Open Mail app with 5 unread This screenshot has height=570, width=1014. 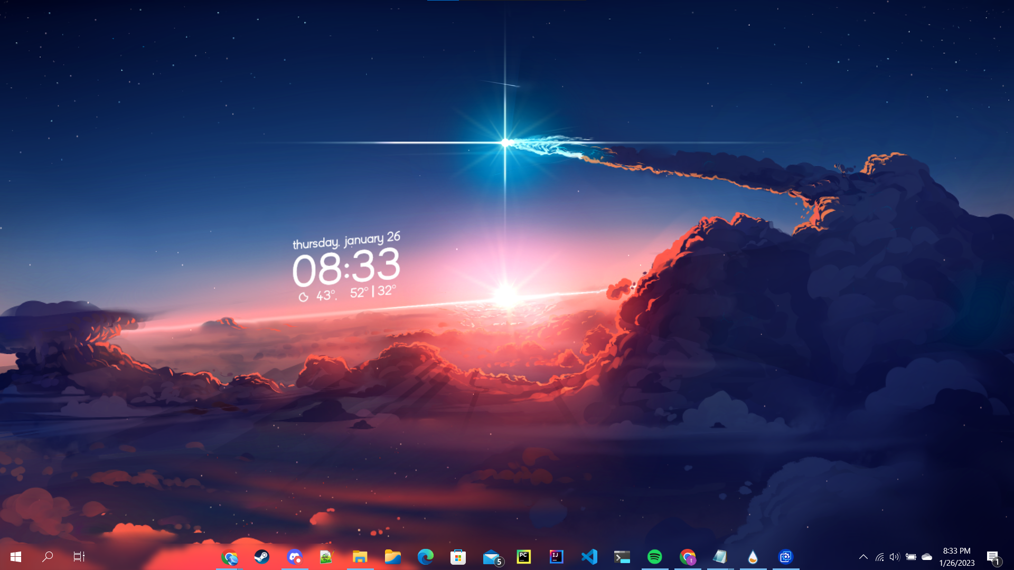coord(491,557)
